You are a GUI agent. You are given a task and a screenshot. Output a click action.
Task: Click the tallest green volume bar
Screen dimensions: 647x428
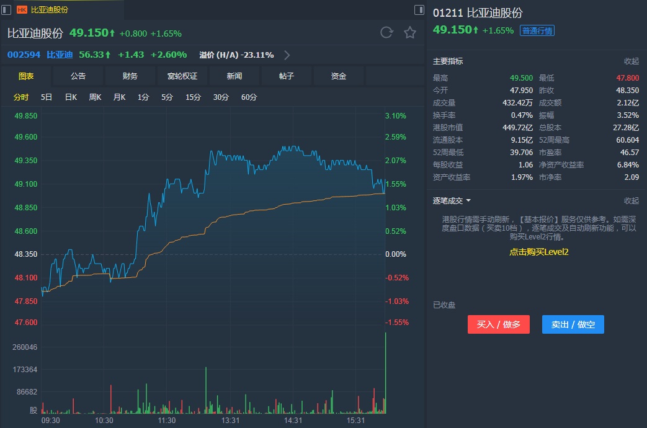[385, 372]
